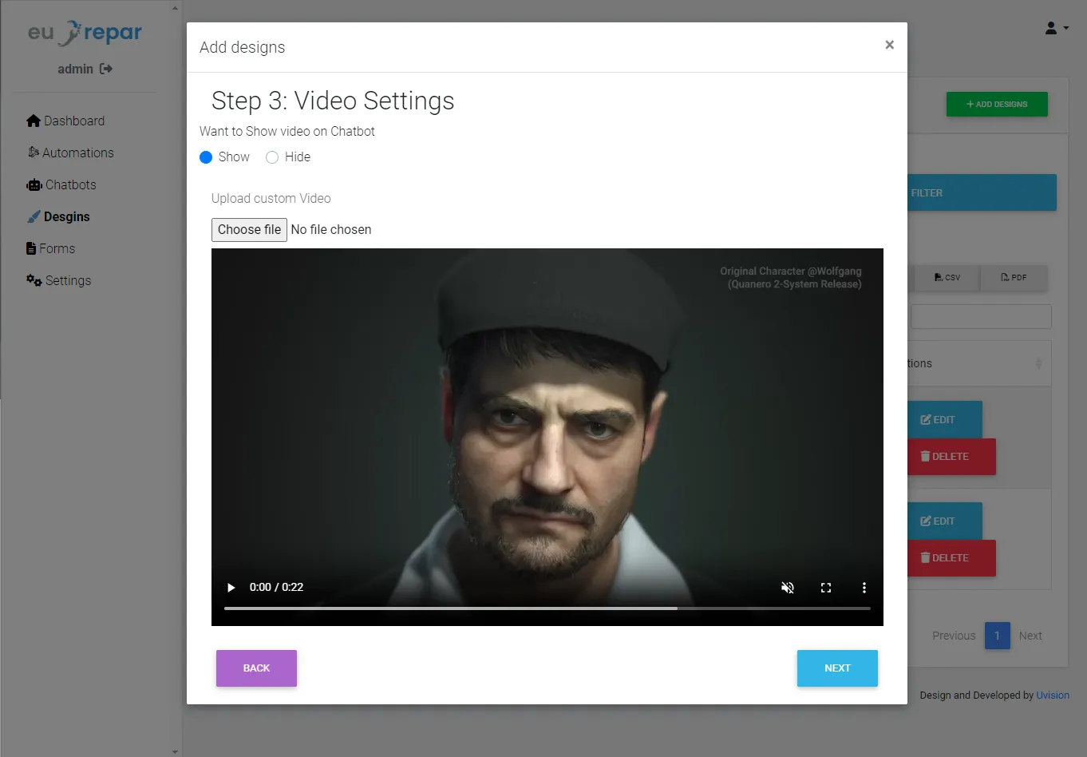Return to previous step with BACK
Viewport: 1087px width, 757px height.
pos(256,668)
